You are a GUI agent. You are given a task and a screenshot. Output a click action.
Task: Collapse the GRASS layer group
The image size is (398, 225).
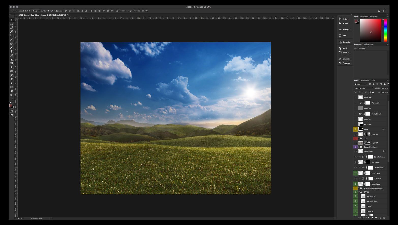[359, 192]
